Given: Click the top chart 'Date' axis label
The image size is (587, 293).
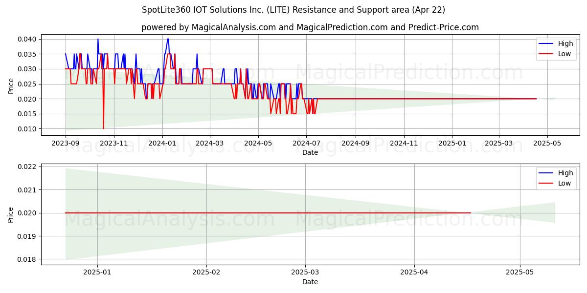Looking at the screenshot, I should pos(310,152).
